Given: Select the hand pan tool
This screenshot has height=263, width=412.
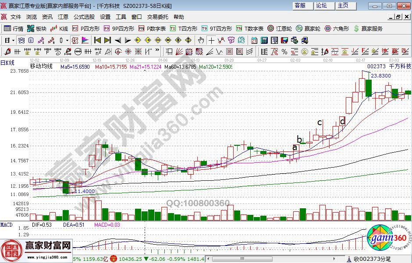Looking at the screenshot, I should 201,40.
